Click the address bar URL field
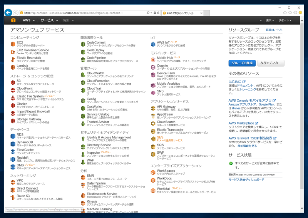This screenshot has width=308, height=218. click(82, 13)
